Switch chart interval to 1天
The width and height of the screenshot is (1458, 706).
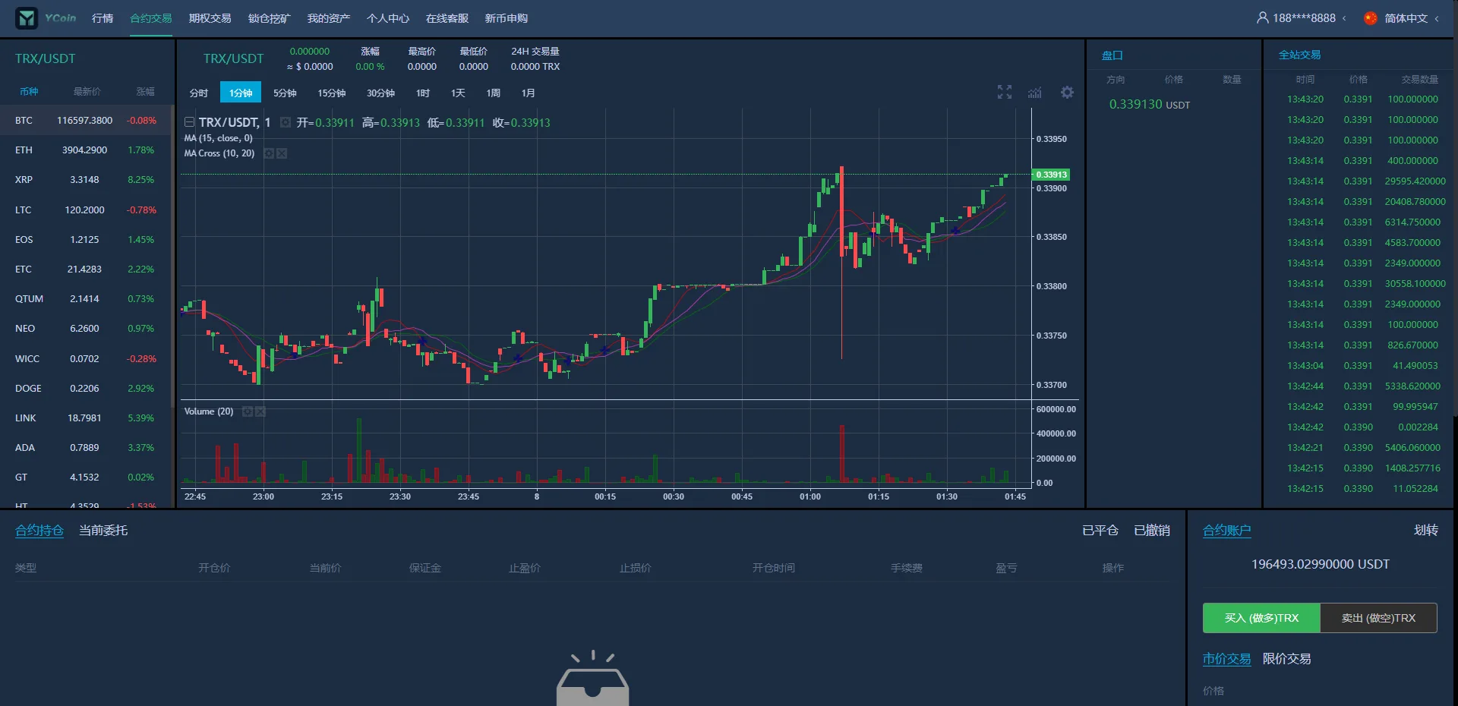pyautogui.click(x=458, y=93)
